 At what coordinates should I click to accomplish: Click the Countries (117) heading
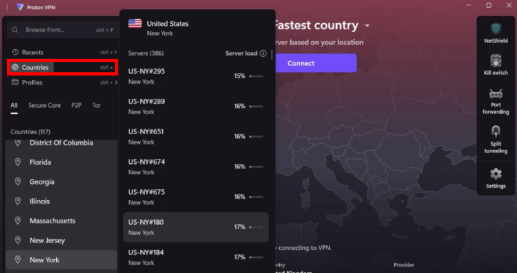tap(30, 132)
